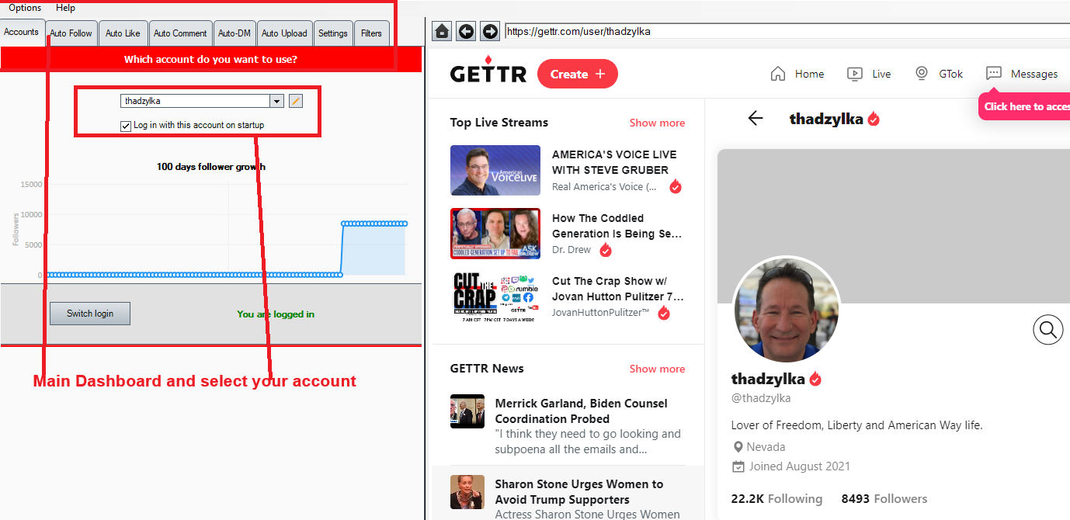The image size is (1070, 520).
Task: Click the browser URL address field
Action: (x=787, y=31)
